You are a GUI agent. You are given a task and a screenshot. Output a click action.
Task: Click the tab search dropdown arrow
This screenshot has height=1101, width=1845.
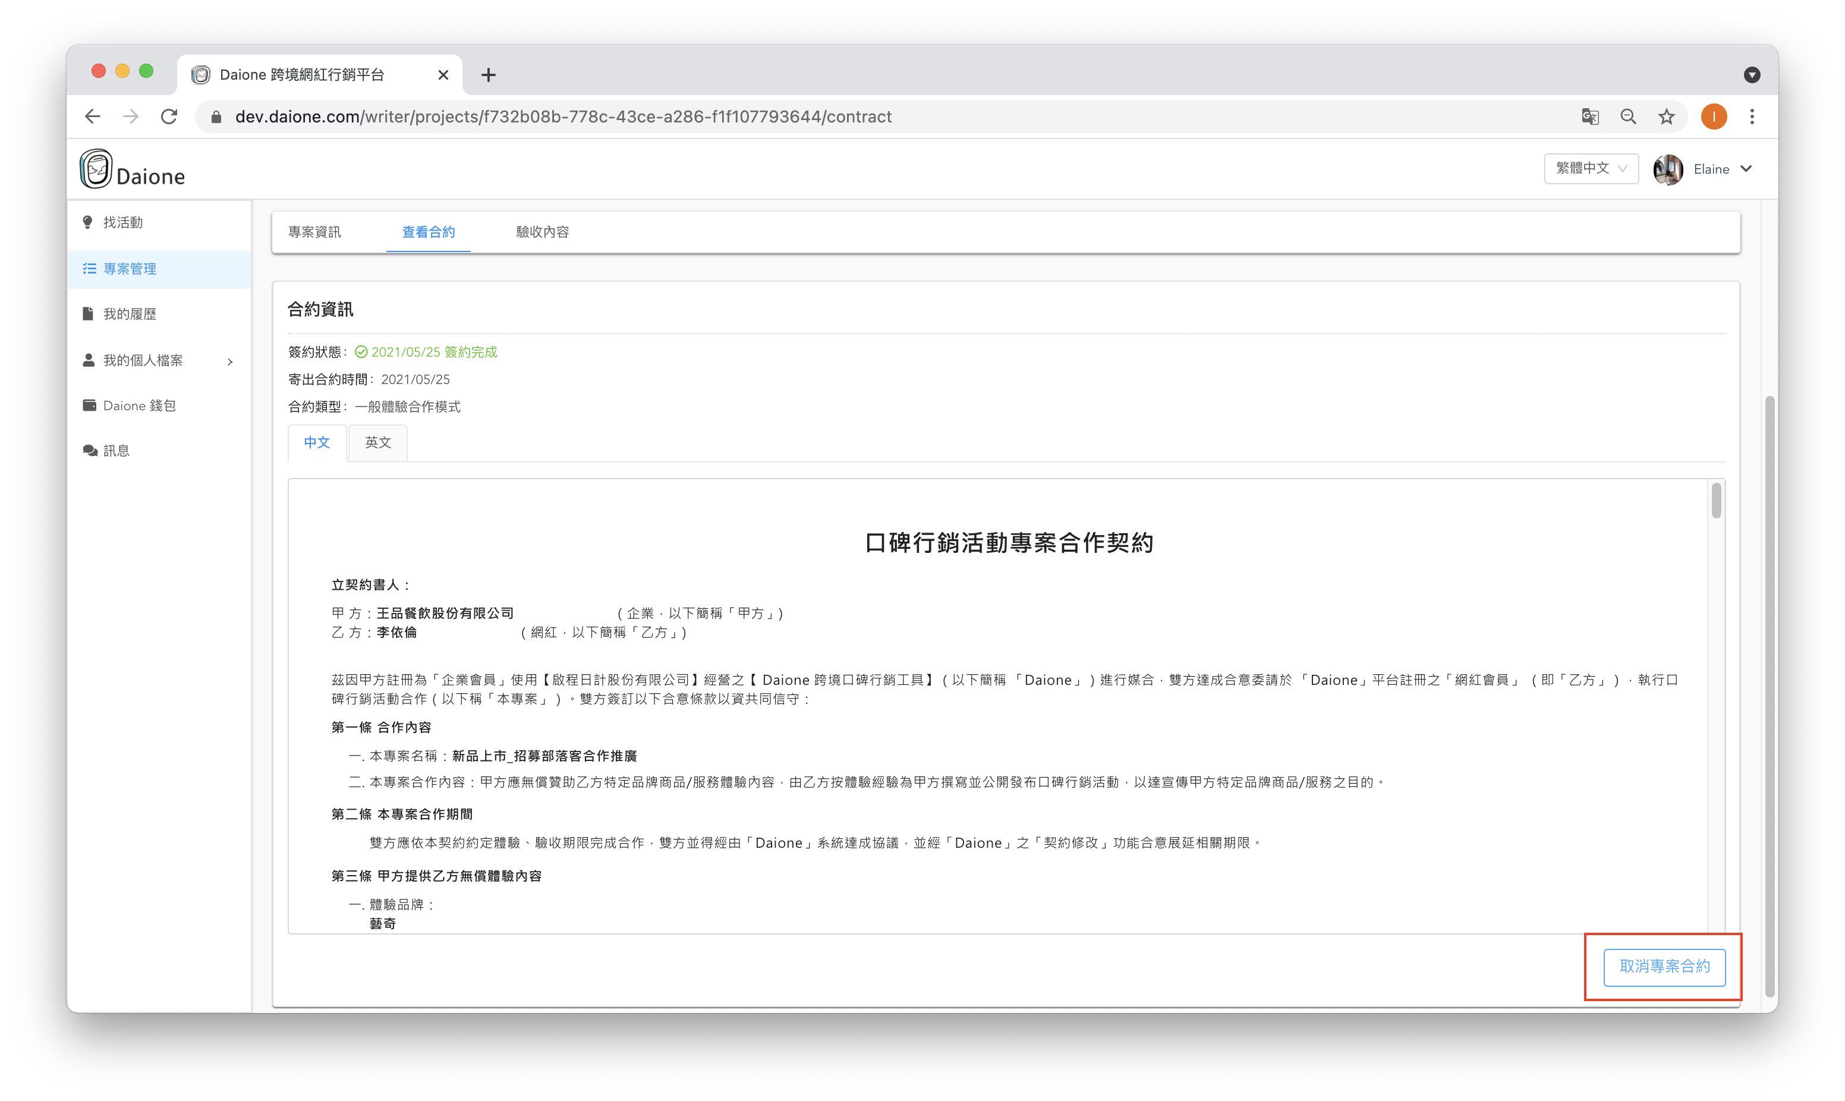1752,75
